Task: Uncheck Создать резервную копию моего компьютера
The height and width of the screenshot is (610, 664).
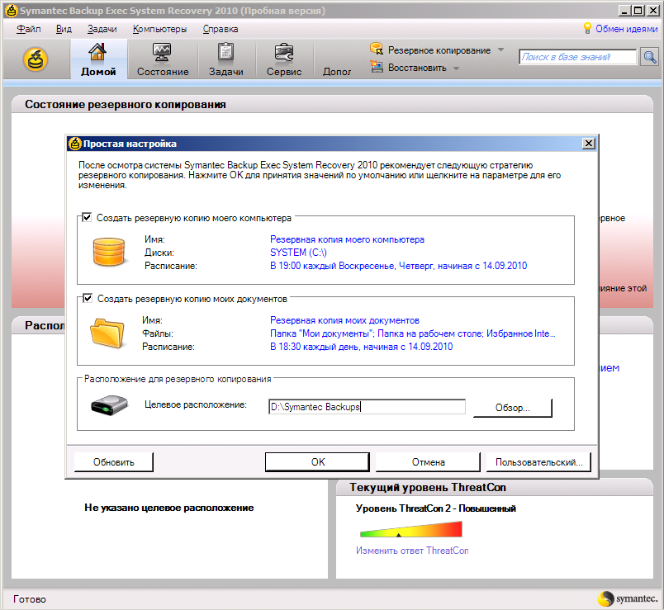Action: (x=87, y=218)
